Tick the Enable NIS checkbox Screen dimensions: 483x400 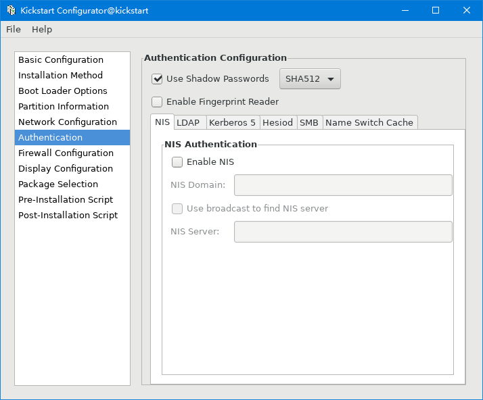click(177, 162)
